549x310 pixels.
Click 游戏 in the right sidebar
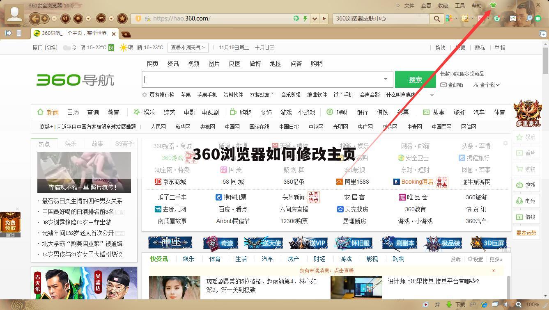(x=526, y=185)
